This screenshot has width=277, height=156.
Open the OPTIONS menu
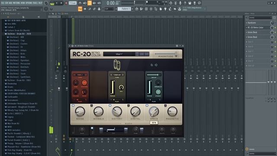29,3
